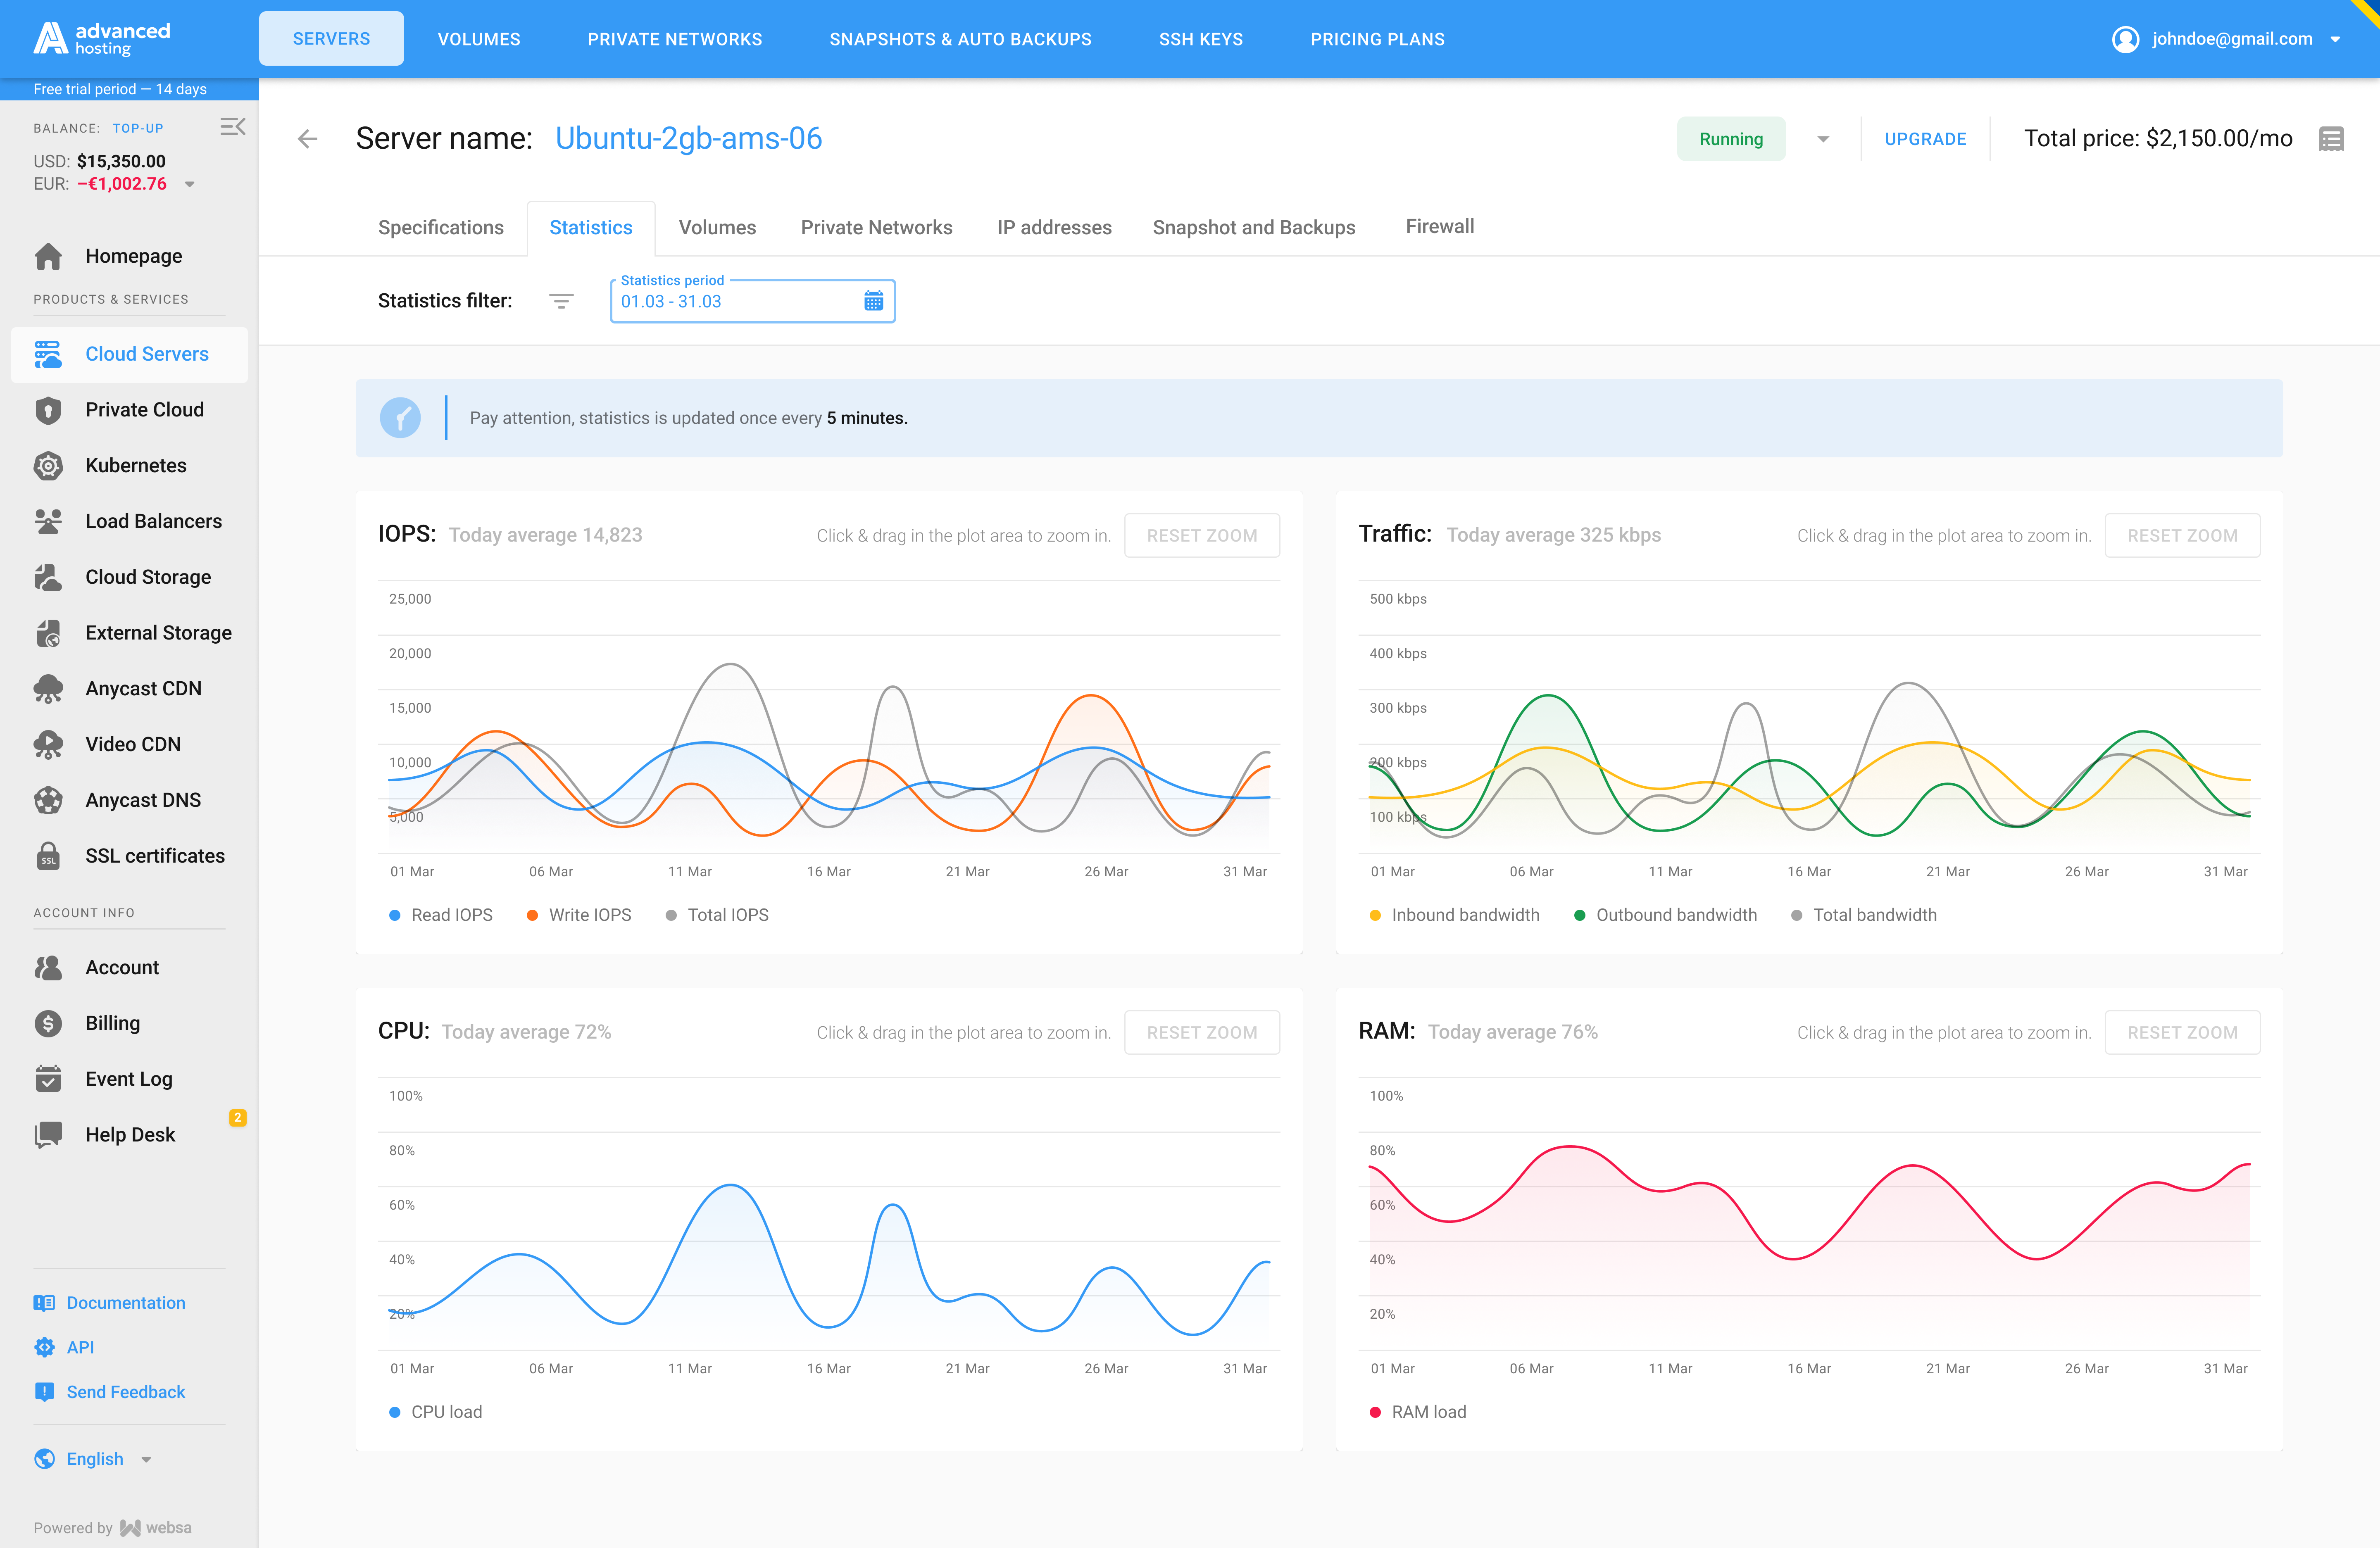2380x1548 pixels.
Task: Switch to Firewall tab
Action: click(1439, 226)
